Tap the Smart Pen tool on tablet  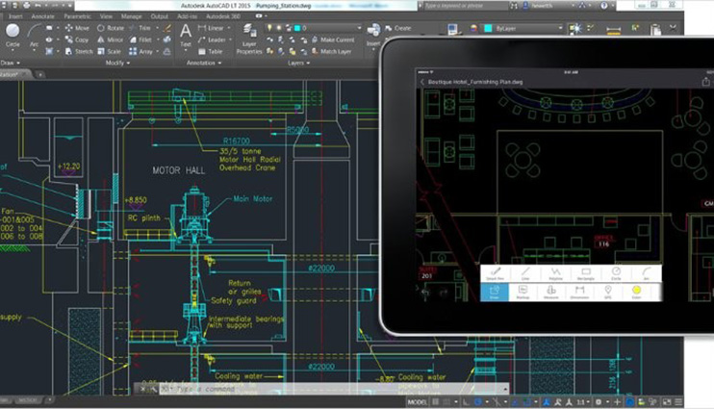495,273
